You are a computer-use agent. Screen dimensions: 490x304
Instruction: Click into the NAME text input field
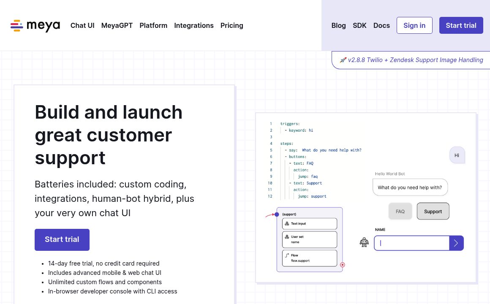[x=411, y=243]
